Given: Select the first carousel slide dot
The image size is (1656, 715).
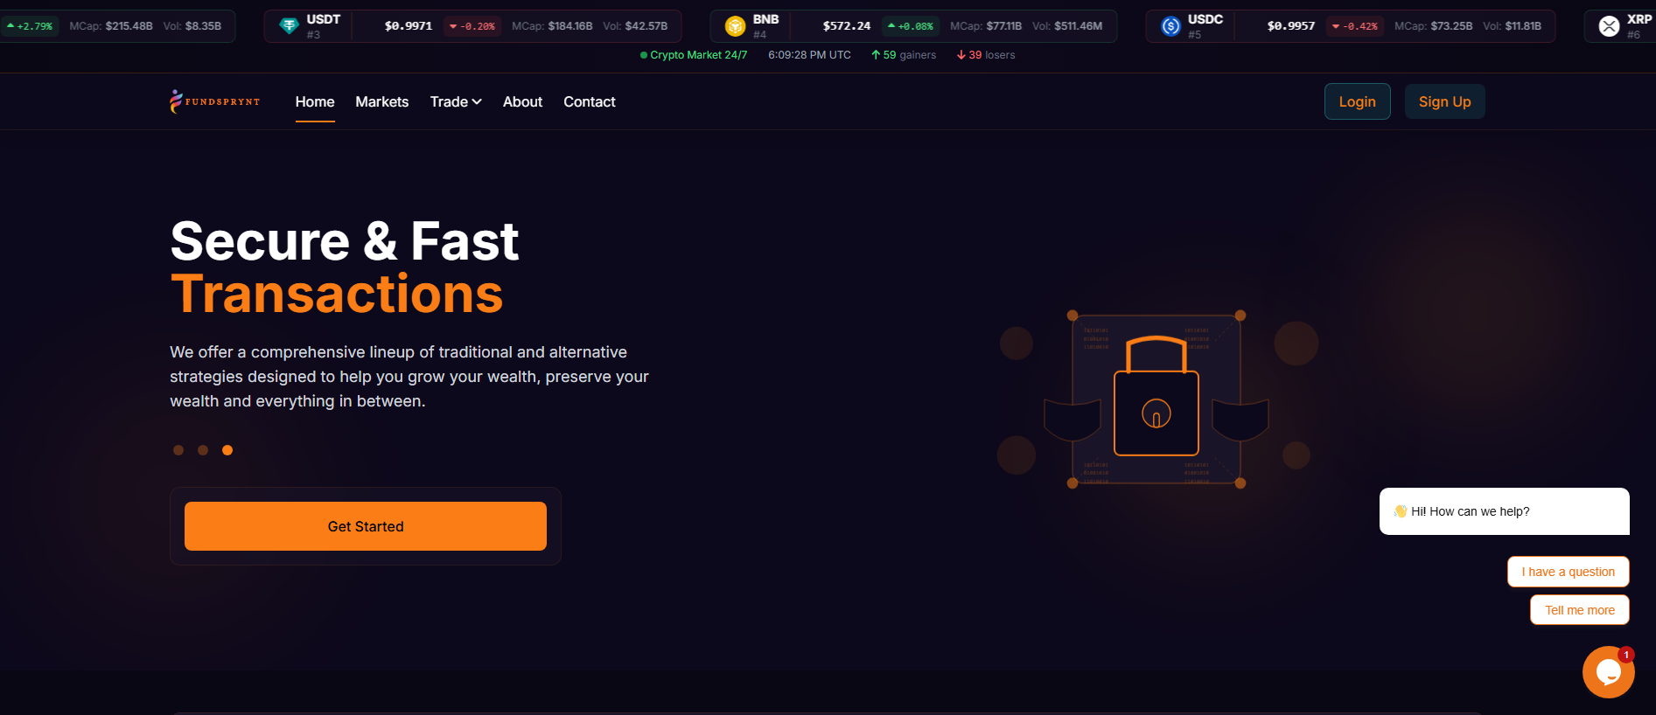Looking at the screenshot, I should click(178, 450).
